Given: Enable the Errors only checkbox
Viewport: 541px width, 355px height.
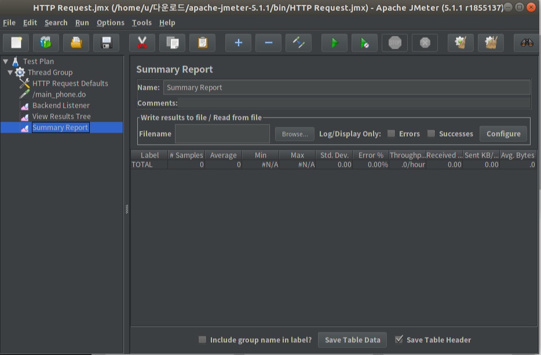Looking at the screenshot, I should coord(391,134).
